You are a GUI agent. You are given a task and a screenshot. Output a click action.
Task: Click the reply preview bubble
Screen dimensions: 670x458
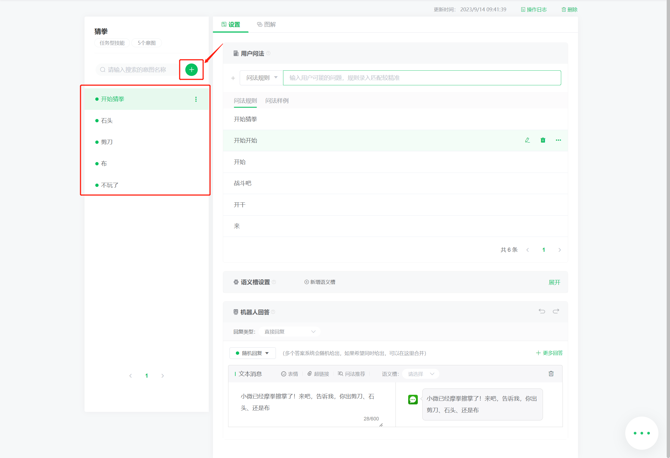(x=482, y=404)
